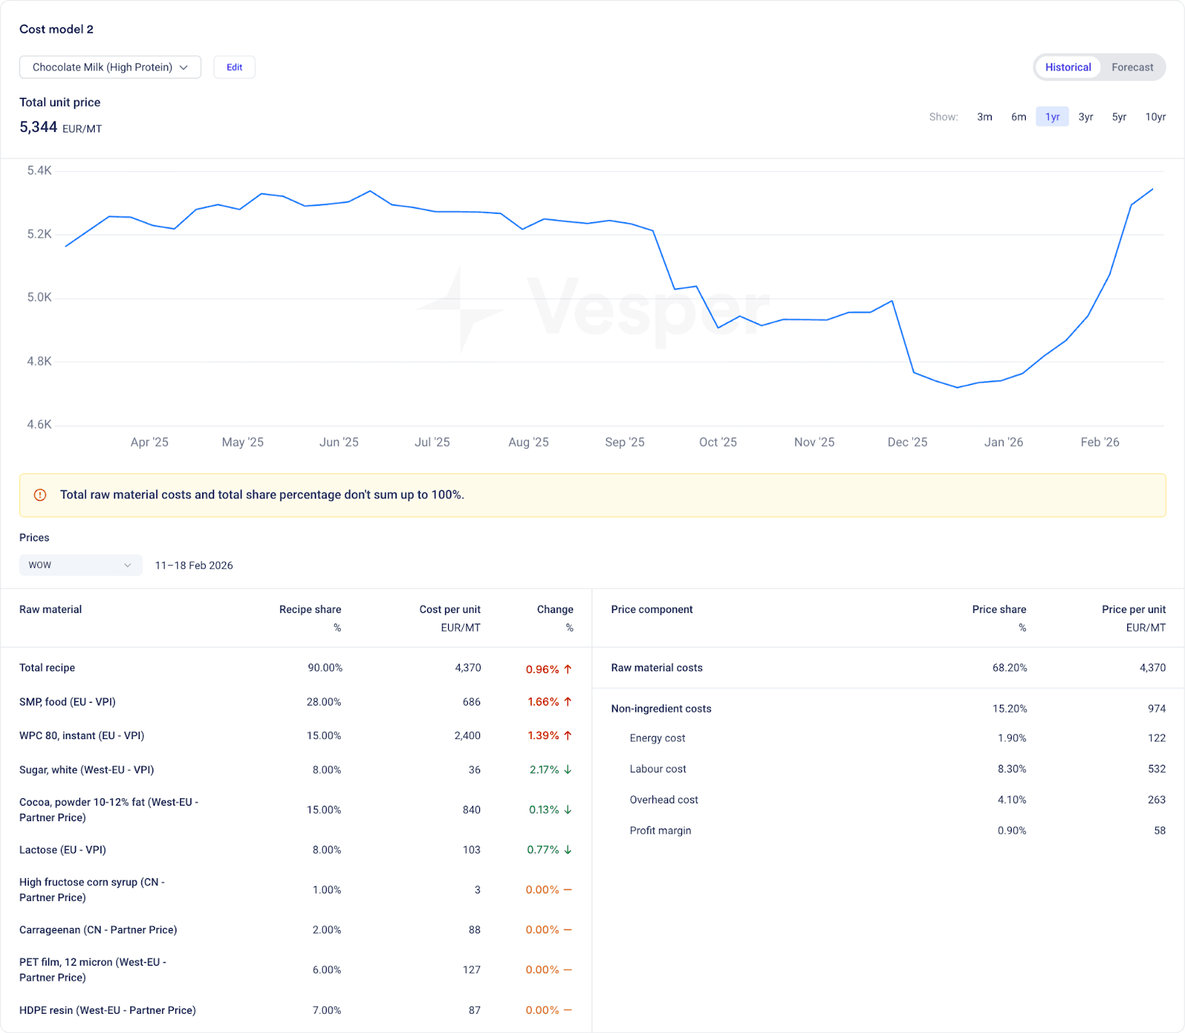Show the 10yr time range
Screen dimensions: 1185x1033
coord(1155,117)
